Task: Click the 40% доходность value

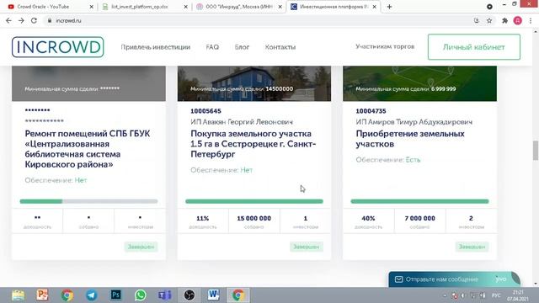Action: [x=368, y=219]
